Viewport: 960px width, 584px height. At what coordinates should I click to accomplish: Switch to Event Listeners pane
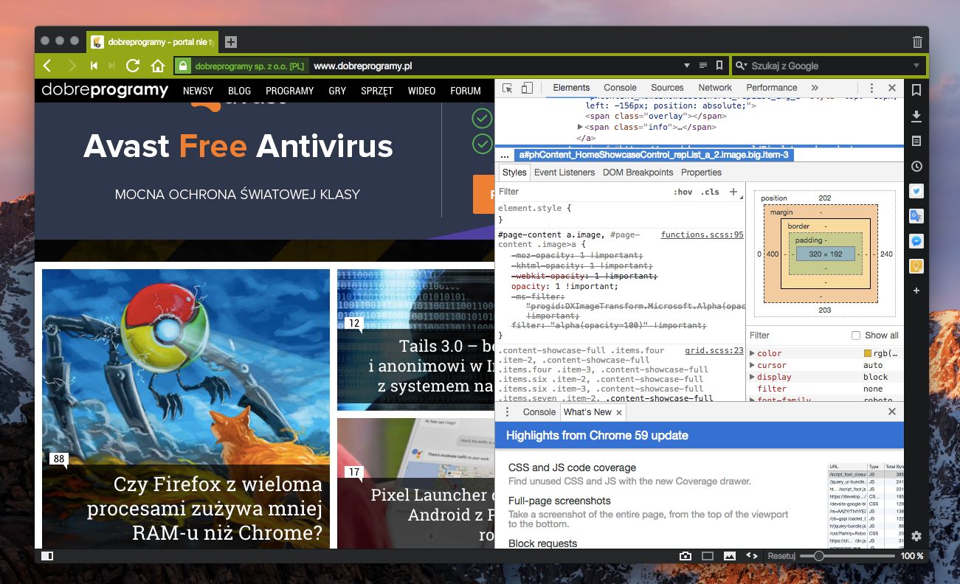(564, 173)
